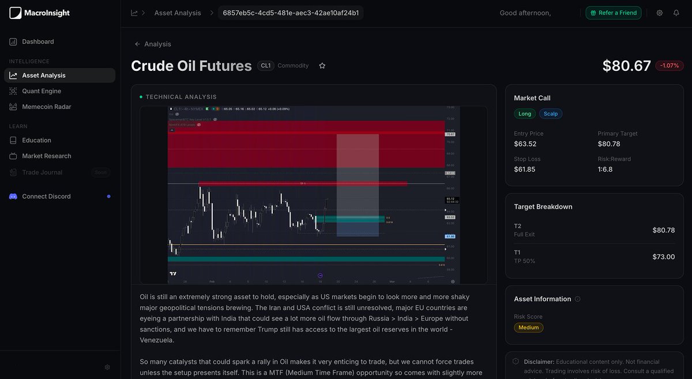Hide the NomiFX ATR Levels indicator
Image resolution: width=692 pixels, height=379 pixels.
tap(199, 126)
